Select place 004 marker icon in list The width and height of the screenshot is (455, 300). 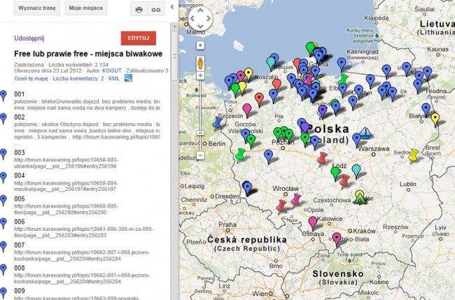(x=3, y=178)
